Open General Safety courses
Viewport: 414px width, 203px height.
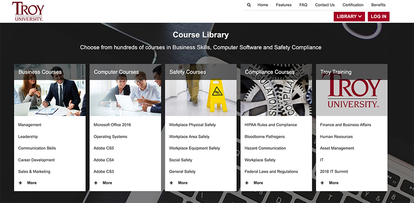coord(182,171)
